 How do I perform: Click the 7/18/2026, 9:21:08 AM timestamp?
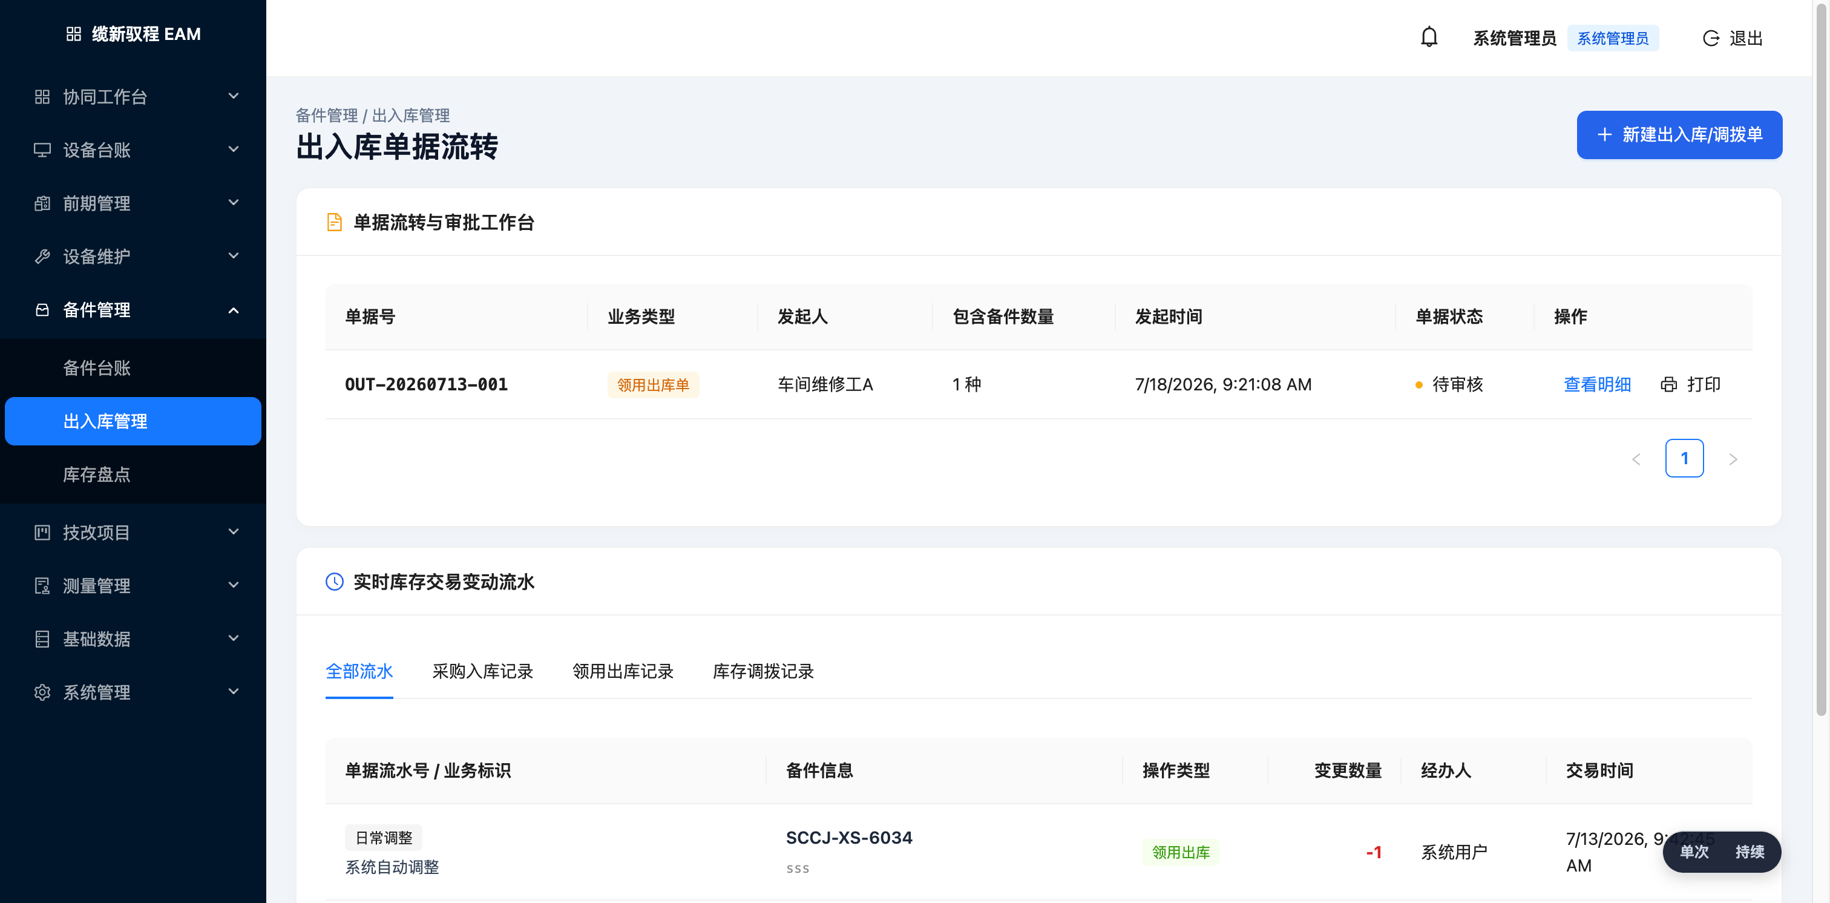pyautogui.click(x=1223, y=384)
